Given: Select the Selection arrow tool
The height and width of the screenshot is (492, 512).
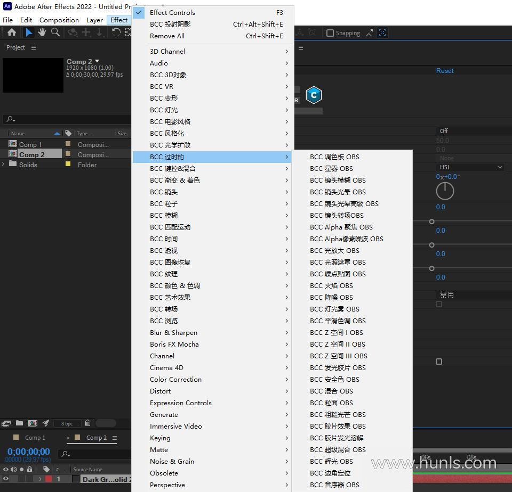Looking at the screenshot, I should 29,32.
